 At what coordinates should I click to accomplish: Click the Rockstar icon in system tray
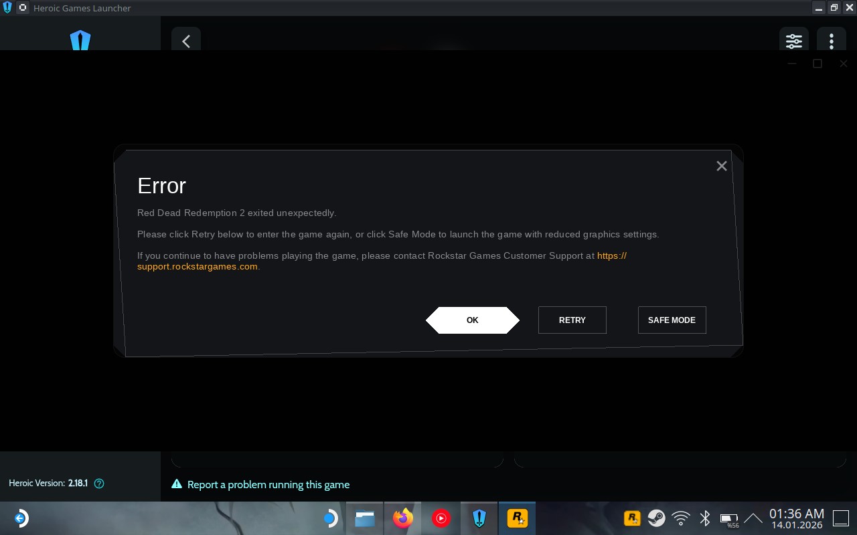pyautogui.click(x=631, y=518)
